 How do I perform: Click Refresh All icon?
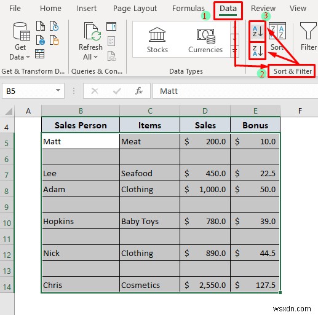click(x=92, y=32)
